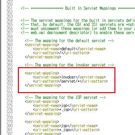Click closing servlet-mapping tag on line 370
This screenshot has height=135, width=135.
(x=43, y=85)
